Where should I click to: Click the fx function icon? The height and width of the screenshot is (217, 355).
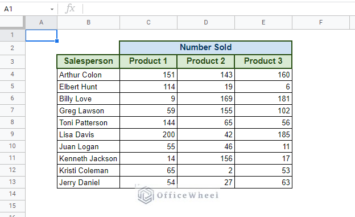[x=70, y=9]
